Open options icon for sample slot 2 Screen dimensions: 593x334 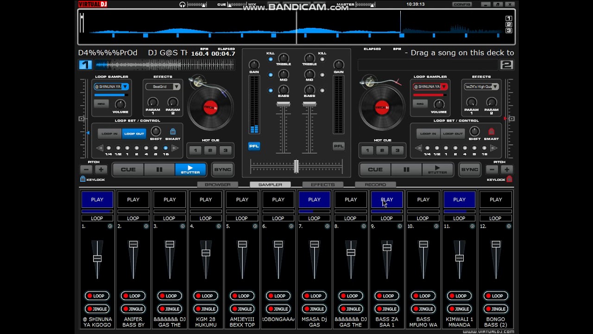click(146, 226)
